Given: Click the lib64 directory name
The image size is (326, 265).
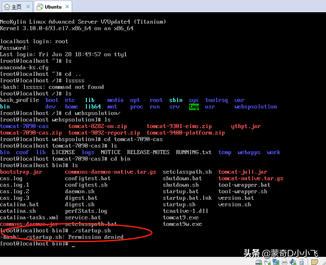Looking at the screenshot, I should 93,107.
